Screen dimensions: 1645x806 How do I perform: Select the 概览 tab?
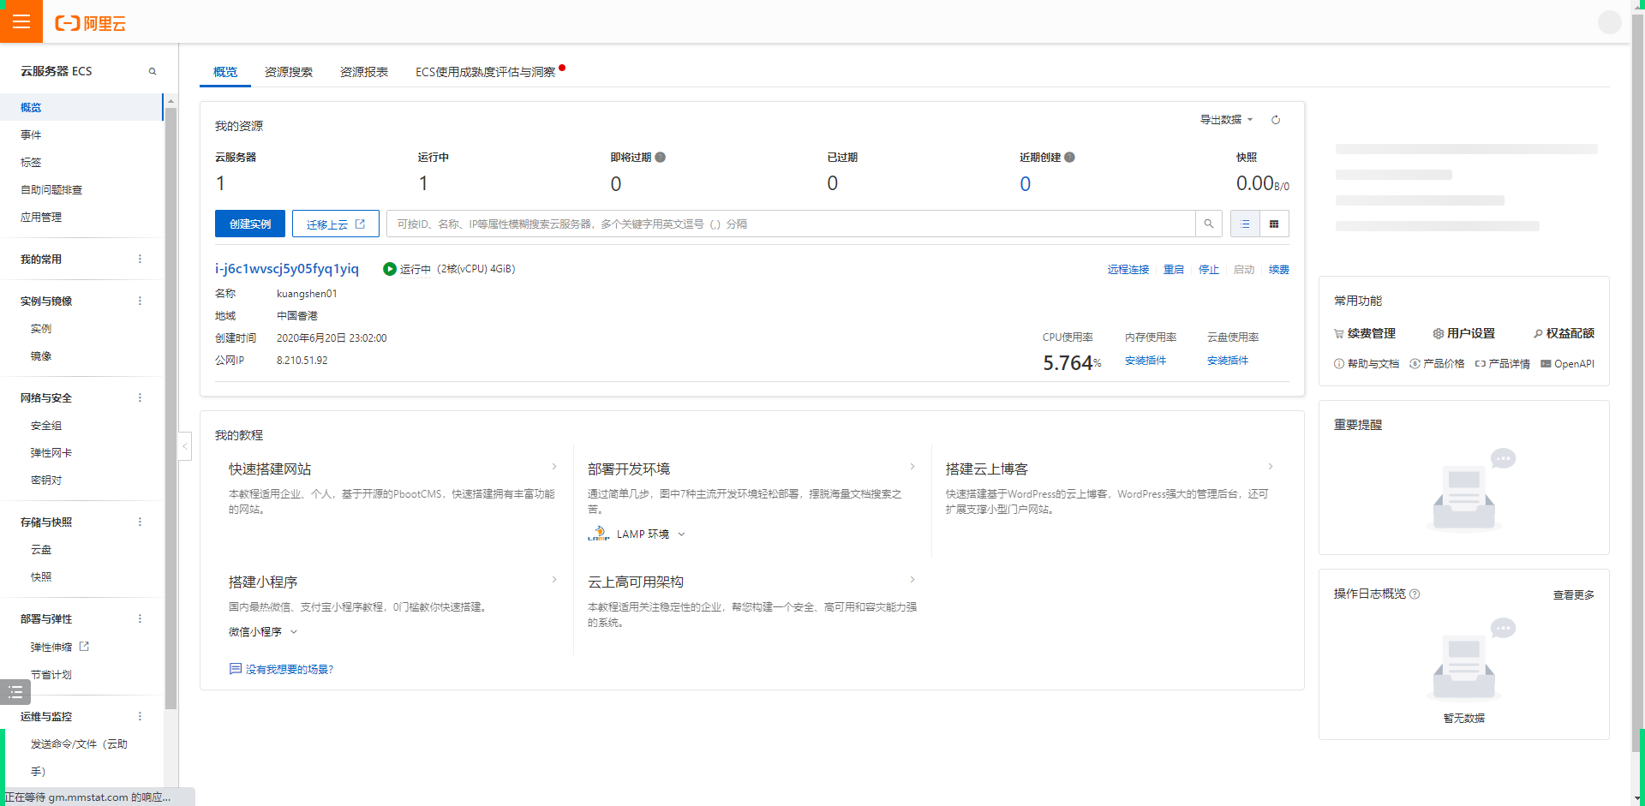tap(225, 72)
